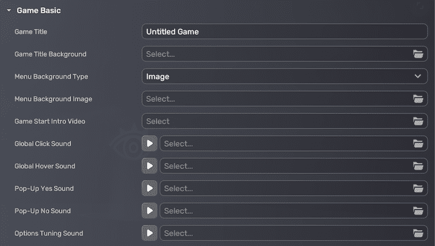Screen dimensions: 435x246
Task: Click the Game Title text field
Action: pos(285,32)
